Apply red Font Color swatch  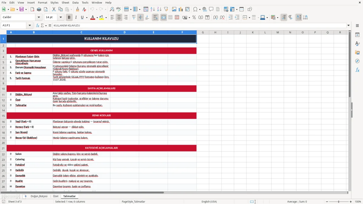click(93, 18)
